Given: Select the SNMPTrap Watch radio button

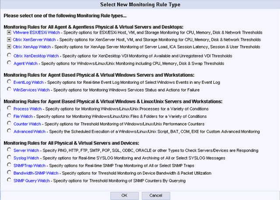Looking at the screenshot, I should pyautogui.click(x=9, y=165).
